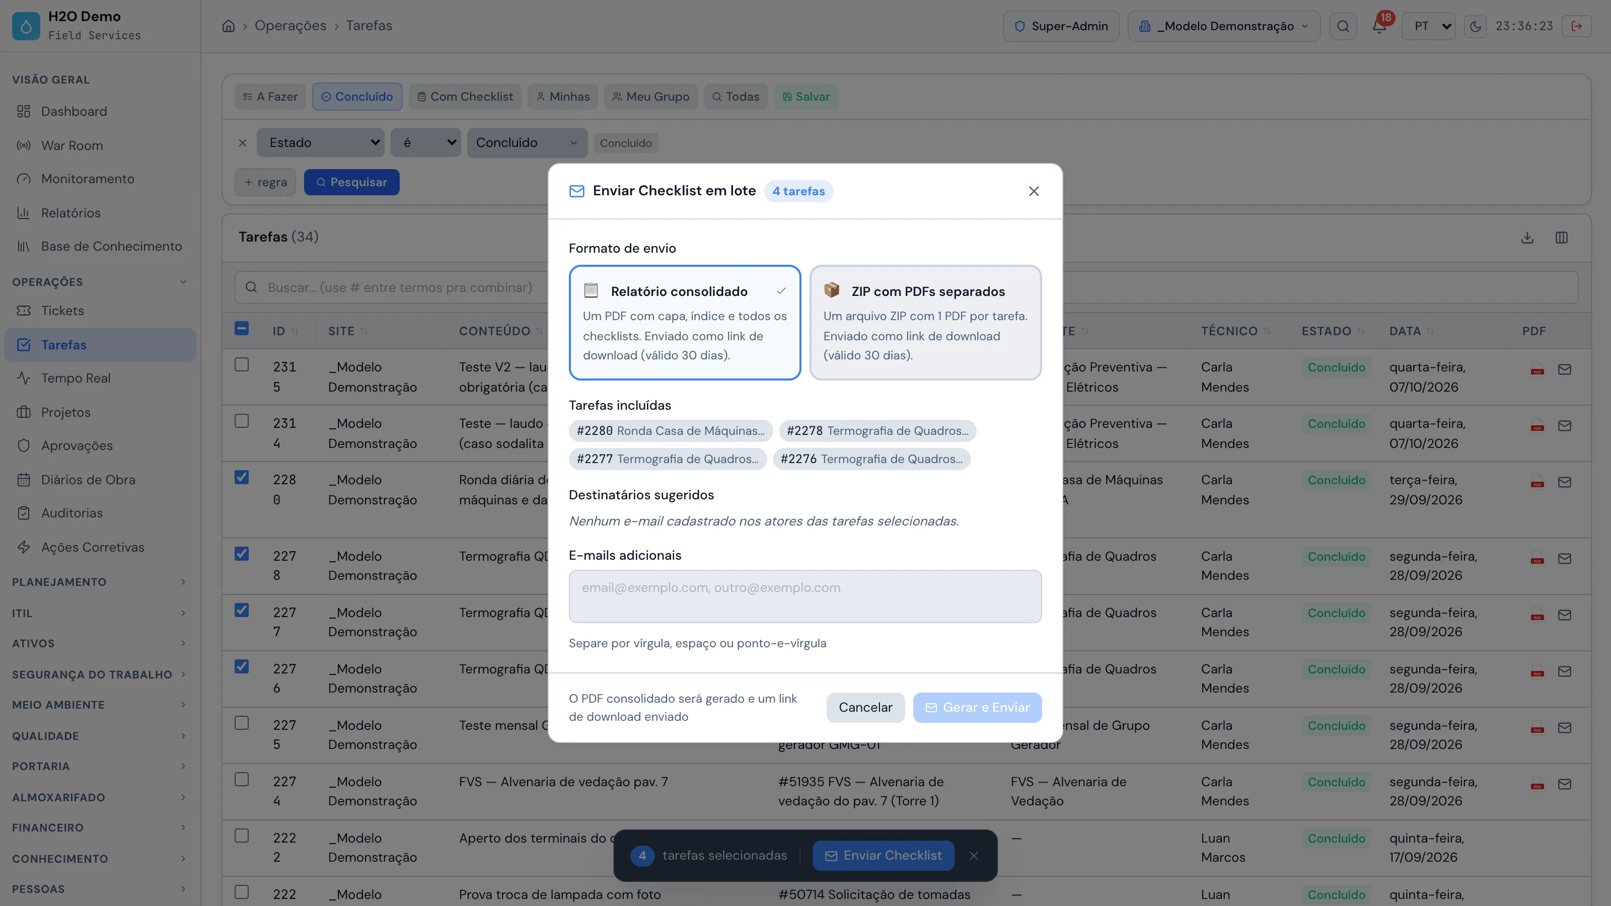Open Ações Corretivas
This screenshot has width=1611, height=906.
click(100, 548)
